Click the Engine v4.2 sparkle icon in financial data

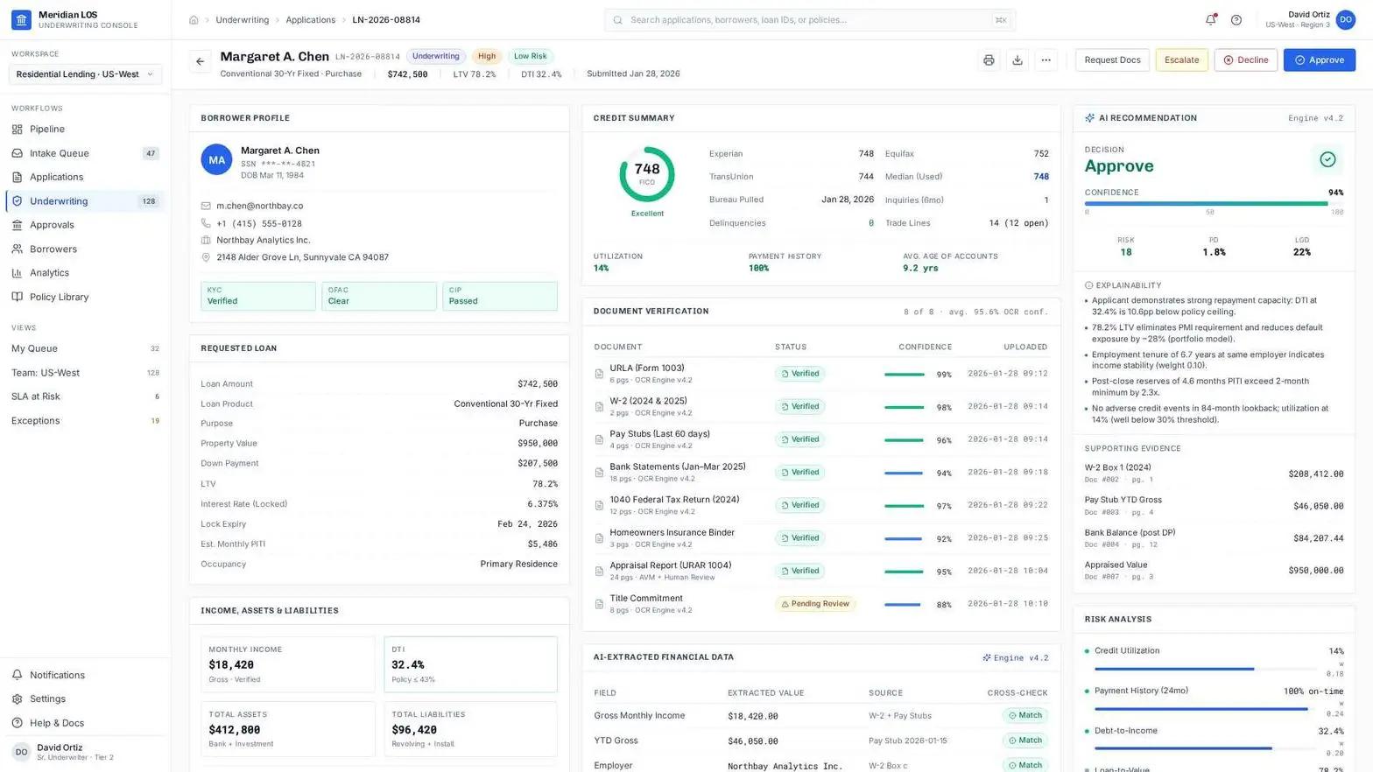point(987,657)
